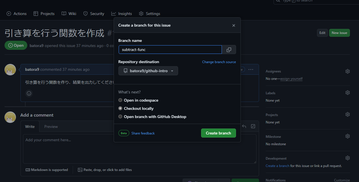359x182 pixels.
Task: Click the Branch name text field
Action: click(170, 50)
